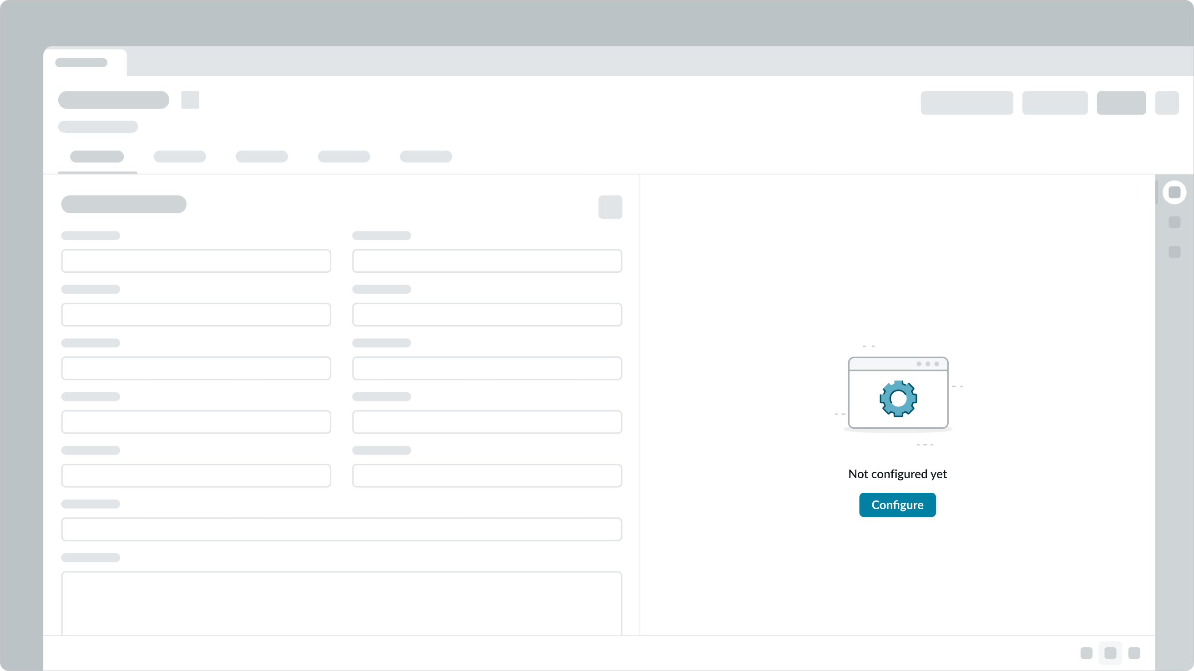Select the bottom icon in the right sidebar
Screen dimensions: 1194x671
(x=1174, y=252)
